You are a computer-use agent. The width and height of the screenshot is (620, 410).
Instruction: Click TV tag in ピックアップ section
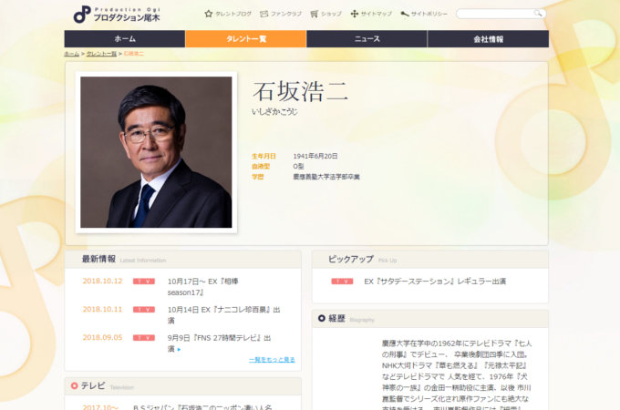tap(342, 282)
